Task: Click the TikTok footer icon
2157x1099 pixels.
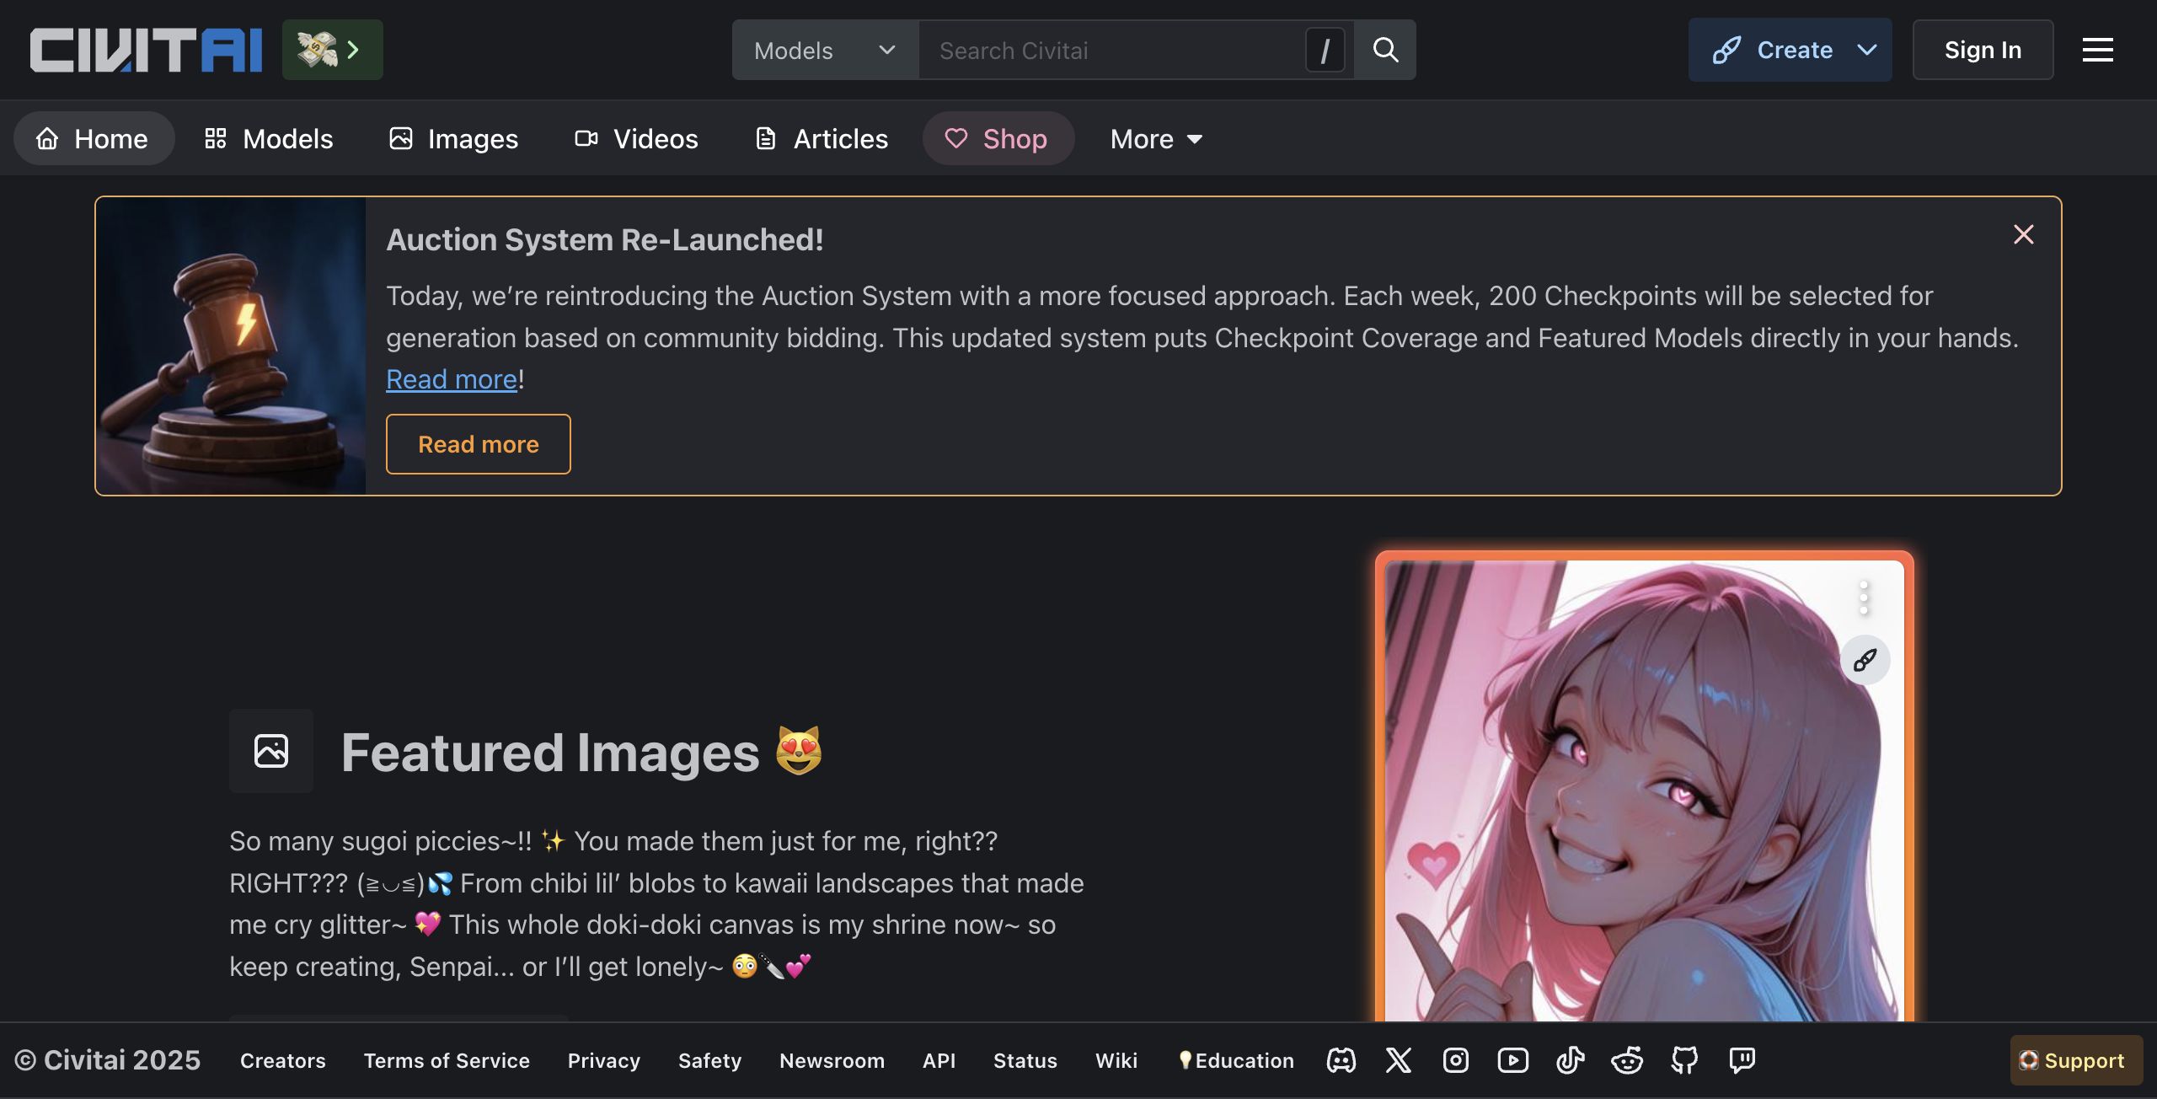Action: [1570, 1060]
